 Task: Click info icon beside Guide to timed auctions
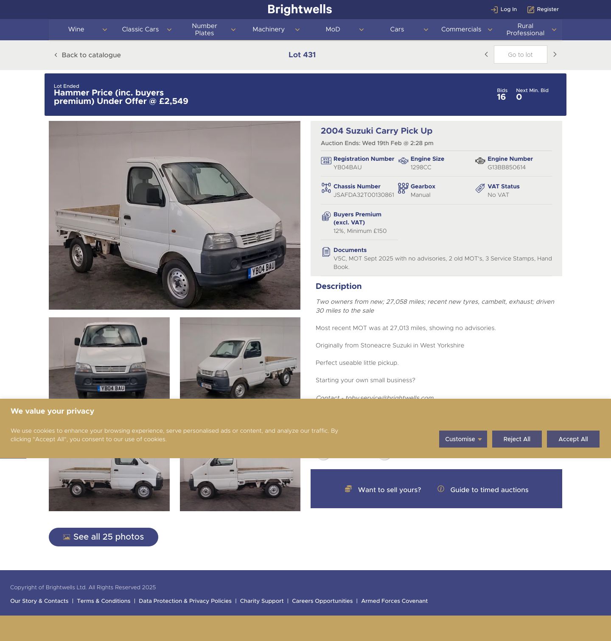pos(441,489)
